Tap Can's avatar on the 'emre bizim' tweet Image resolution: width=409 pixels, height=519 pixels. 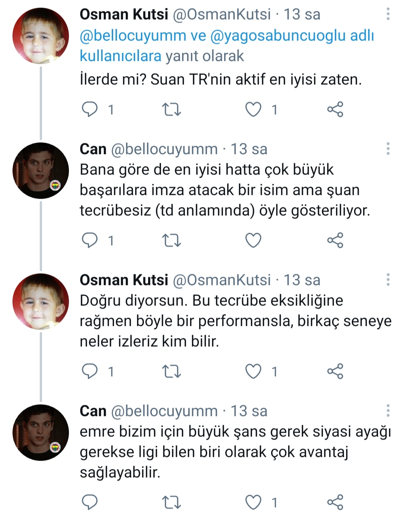click(41, 432)
